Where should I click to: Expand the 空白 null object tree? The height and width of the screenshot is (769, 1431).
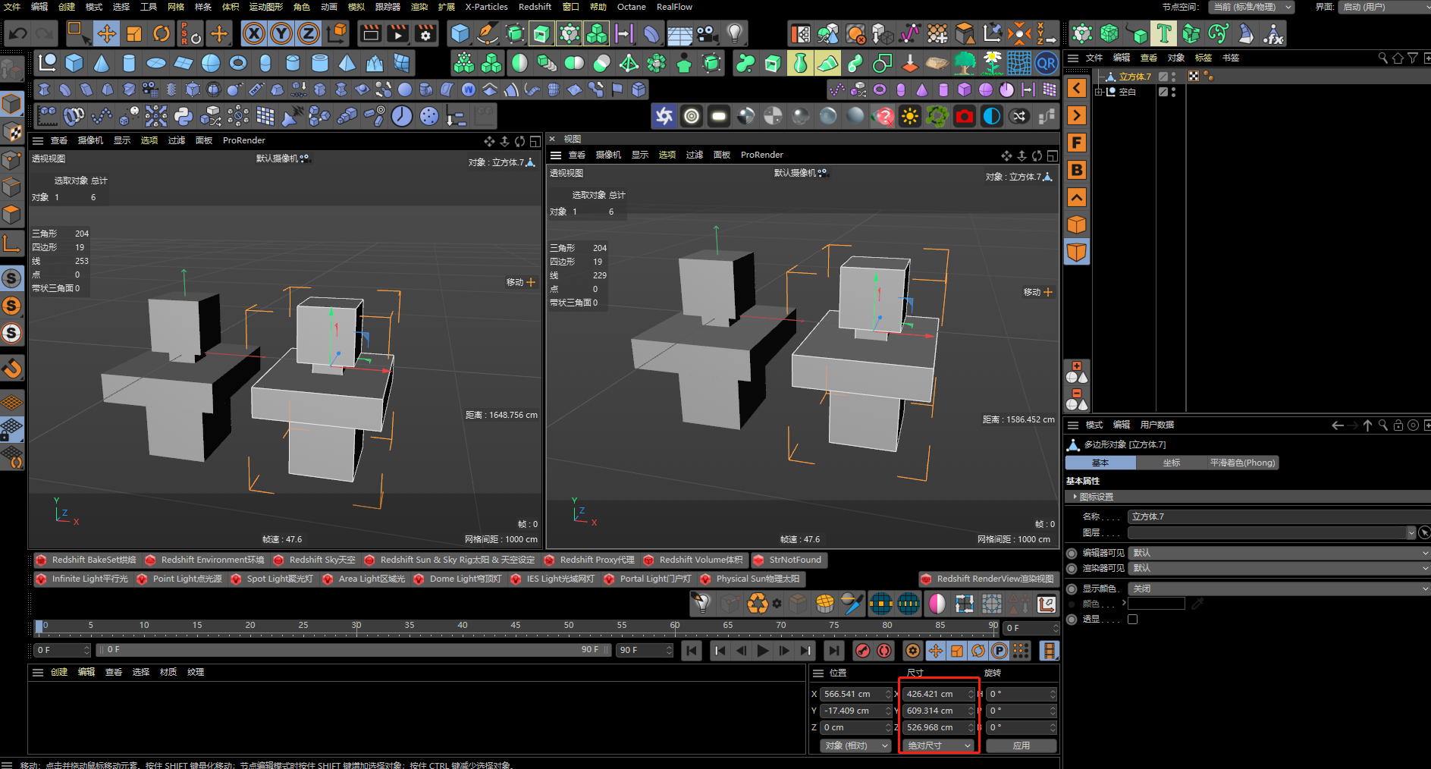tap(1098, 92)
